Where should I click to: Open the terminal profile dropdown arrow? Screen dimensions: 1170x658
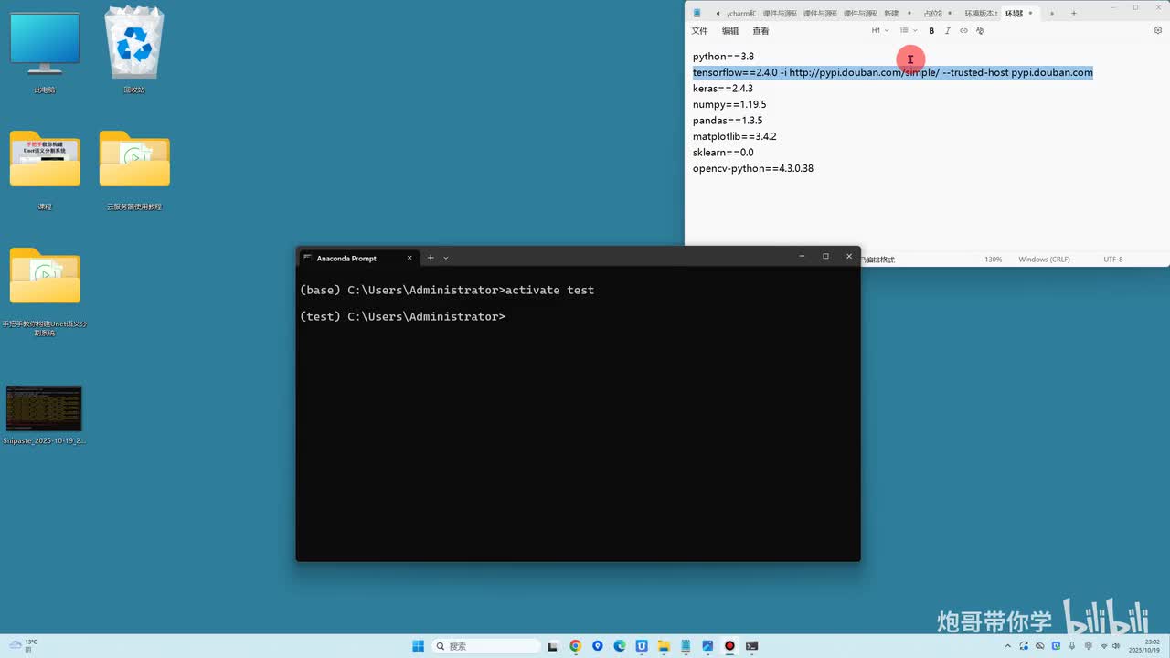446,258
